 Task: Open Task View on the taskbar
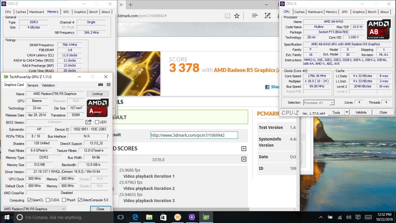click(121, 217)
